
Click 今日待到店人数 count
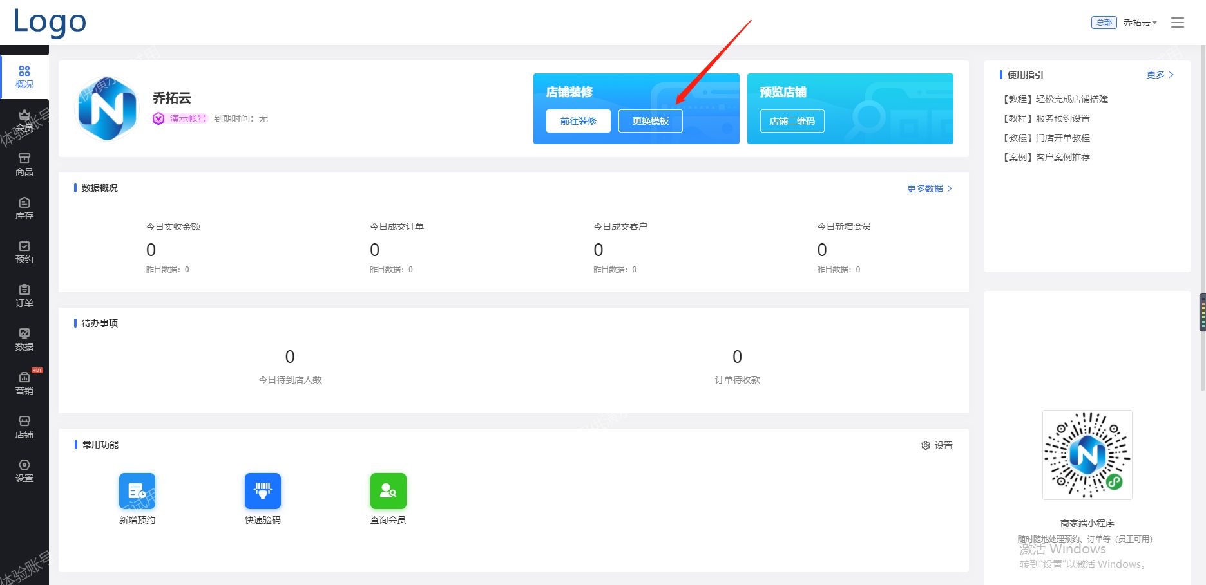(290, 357)
